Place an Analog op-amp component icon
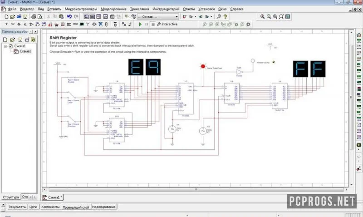Screen dimensions: 363x217 [31, 24]
